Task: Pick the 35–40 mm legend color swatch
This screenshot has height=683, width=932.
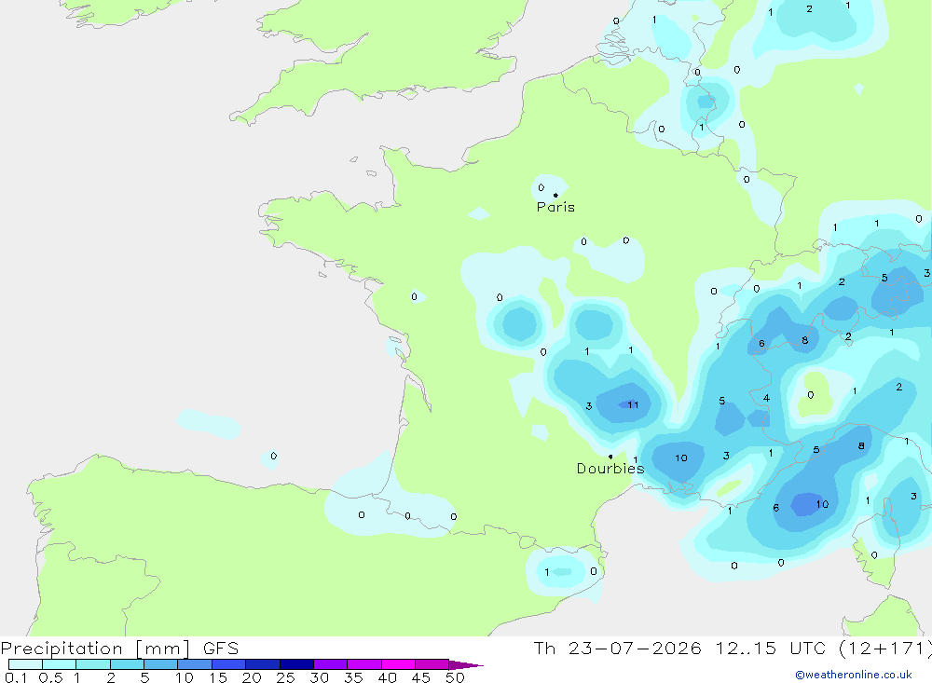Action: click(363, 664)
